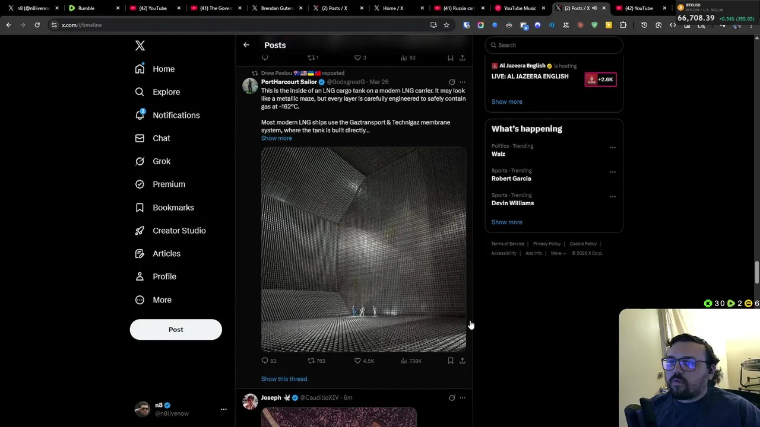Open Accessibility link

point(503,253)
